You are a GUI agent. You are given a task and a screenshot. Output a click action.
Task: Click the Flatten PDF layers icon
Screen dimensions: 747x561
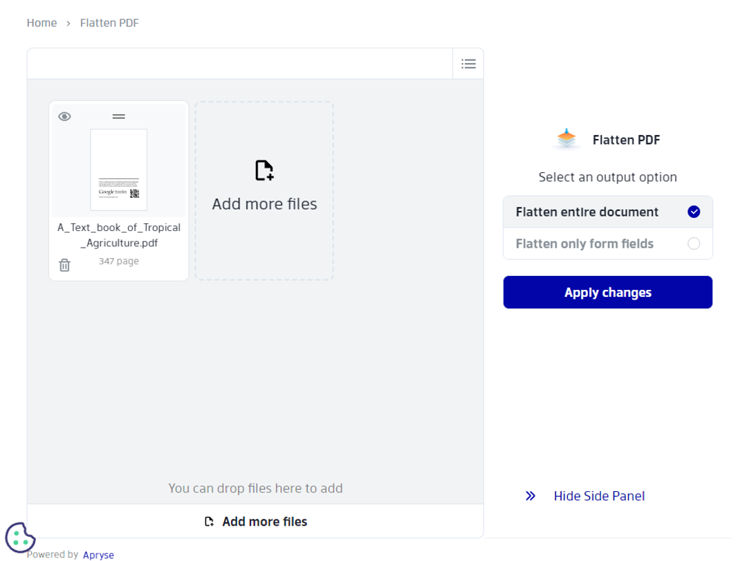(565, 138)
